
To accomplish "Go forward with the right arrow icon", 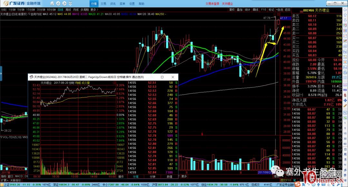I will click(64, 4).
